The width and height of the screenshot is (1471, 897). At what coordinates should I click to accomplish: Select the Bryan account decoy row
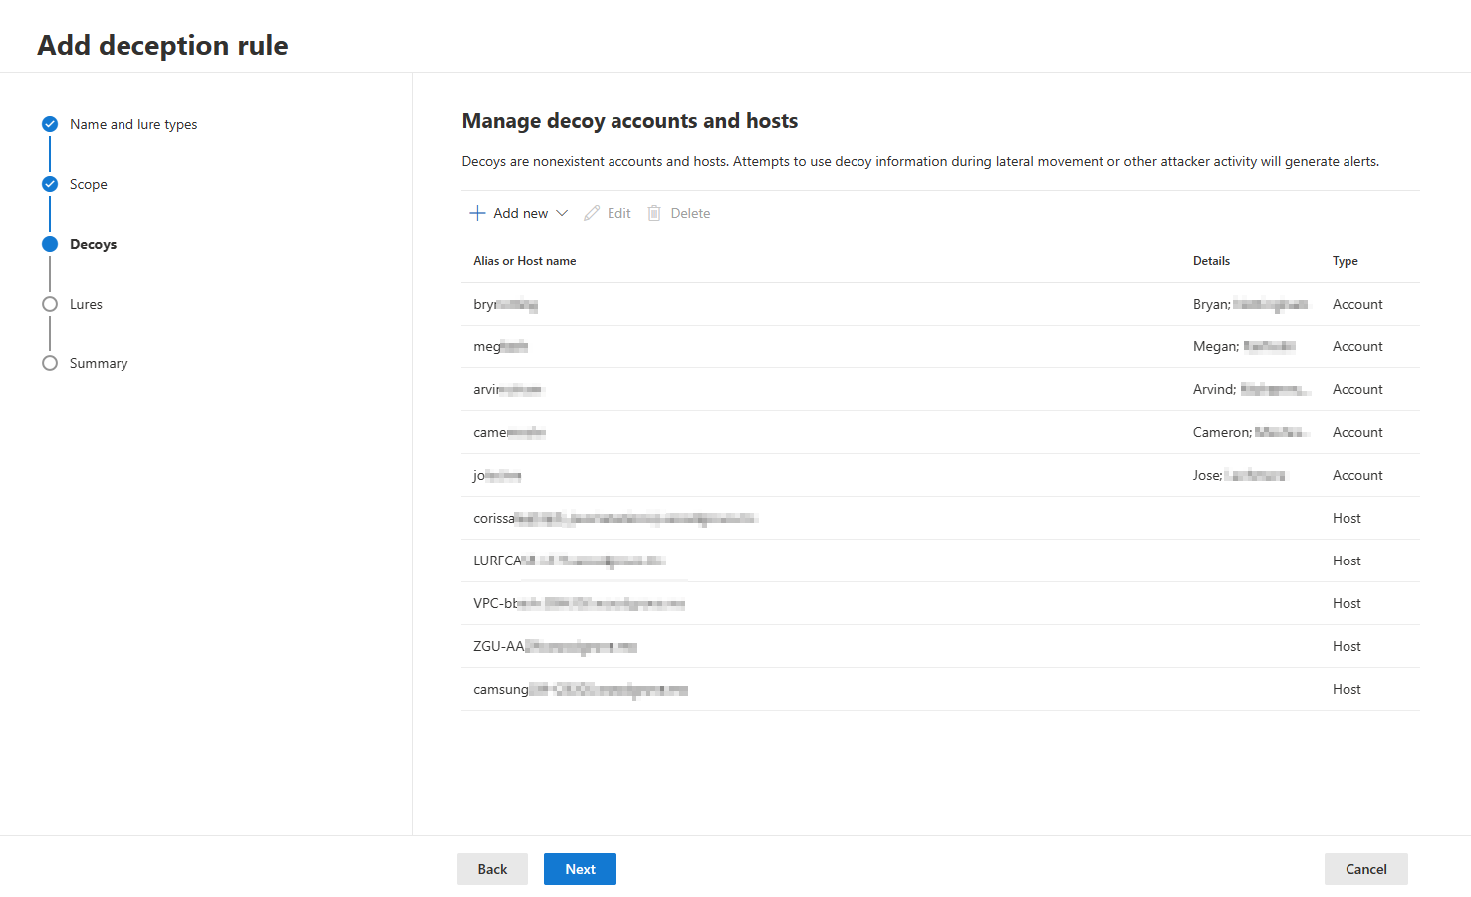tap(940, 304)
